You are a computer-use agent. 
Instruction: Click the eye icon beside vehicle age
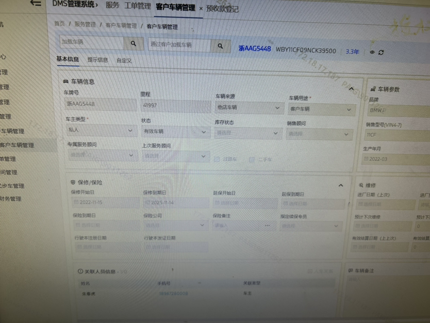[372, 52]
